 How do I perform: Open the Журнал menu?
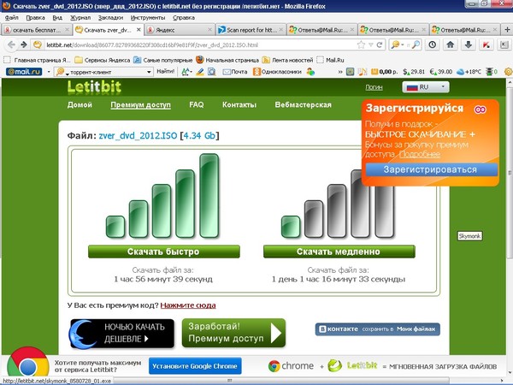pos(80,18)
